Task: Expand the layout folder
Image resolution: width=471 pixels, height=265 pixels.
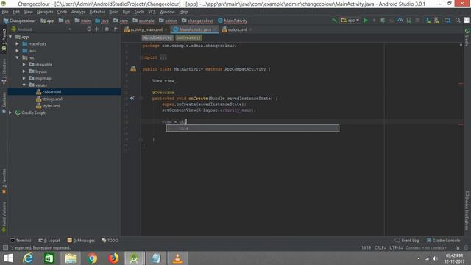Action: [x=24, y=71]
